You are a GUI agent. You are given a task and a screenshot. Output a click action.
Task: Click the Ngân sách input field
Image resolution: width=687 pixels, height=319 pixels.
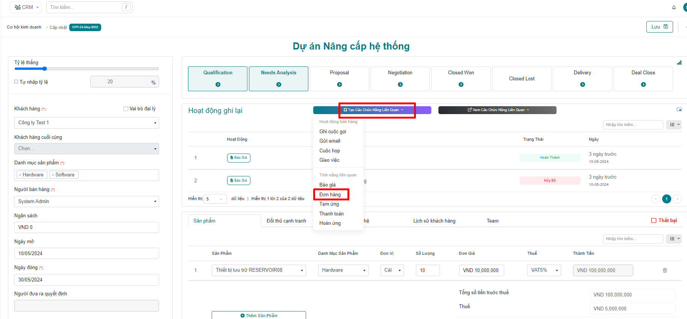point(86,227)
